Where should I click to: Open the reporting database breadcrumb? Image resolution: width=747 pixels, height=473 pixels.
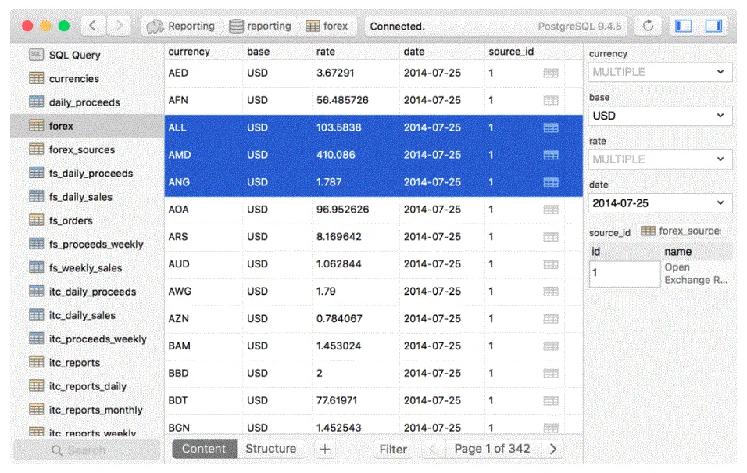[x=260, y=27]
